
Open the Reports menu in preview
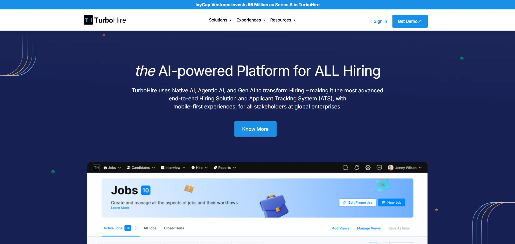[x=224, y=168]
